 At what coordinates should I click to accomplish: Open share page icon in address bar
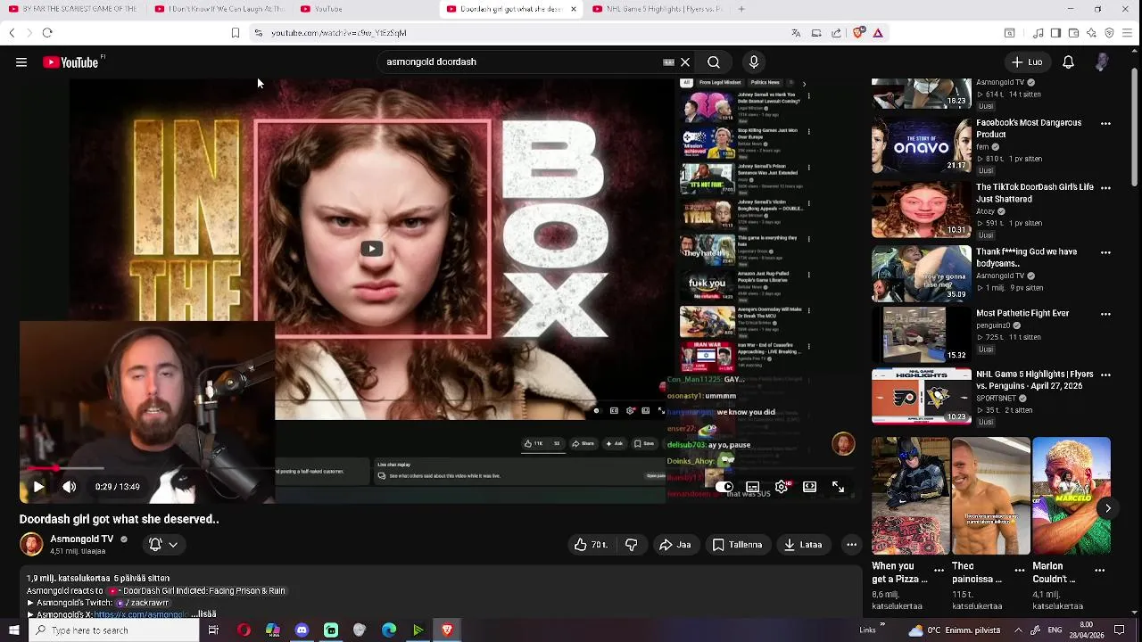pos(836,33)
